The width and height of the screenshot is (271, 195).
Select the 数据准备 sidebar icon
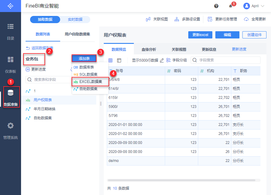[x=11, y=93]
